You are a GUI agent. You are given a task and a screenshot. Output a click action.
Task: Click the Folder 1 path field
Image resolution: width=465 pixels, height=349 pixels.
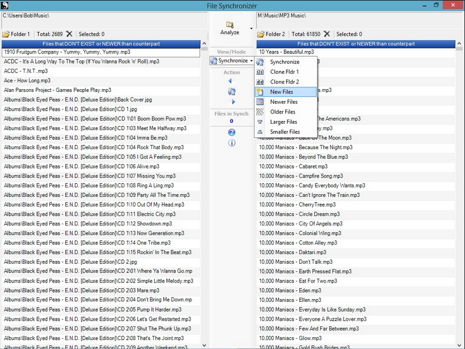(104, 20)
